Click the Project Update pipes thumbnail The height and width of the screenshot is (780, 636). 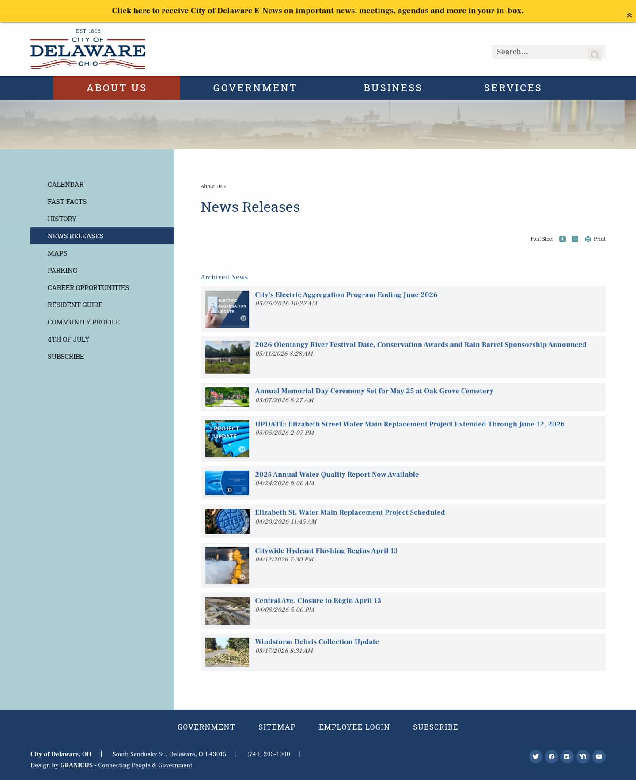coord(227,439)
